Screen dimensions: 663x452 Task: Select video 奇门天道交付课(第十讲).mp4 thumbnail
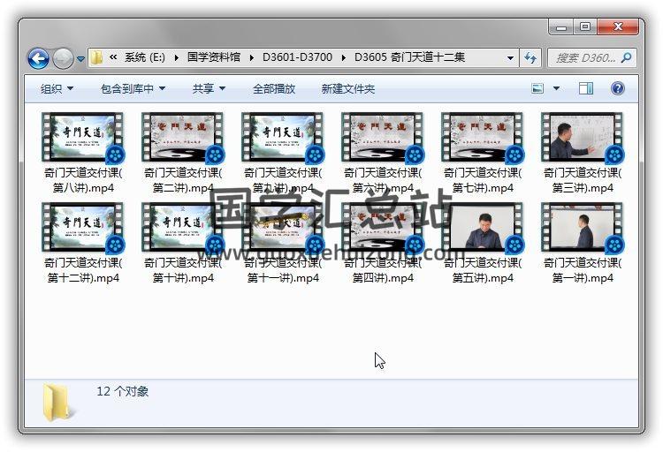pyautogui.click(x=183, y=228)
